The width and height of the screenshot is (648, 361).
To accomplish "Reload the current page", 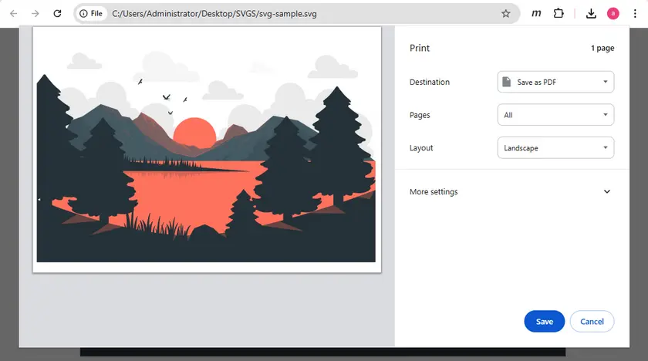I will tap(58, 14).
